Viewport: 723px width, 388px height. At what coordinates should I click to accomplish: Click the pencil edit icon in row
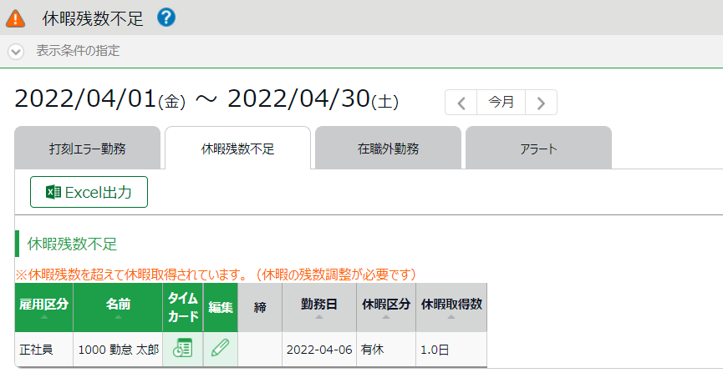click(221, 347)
